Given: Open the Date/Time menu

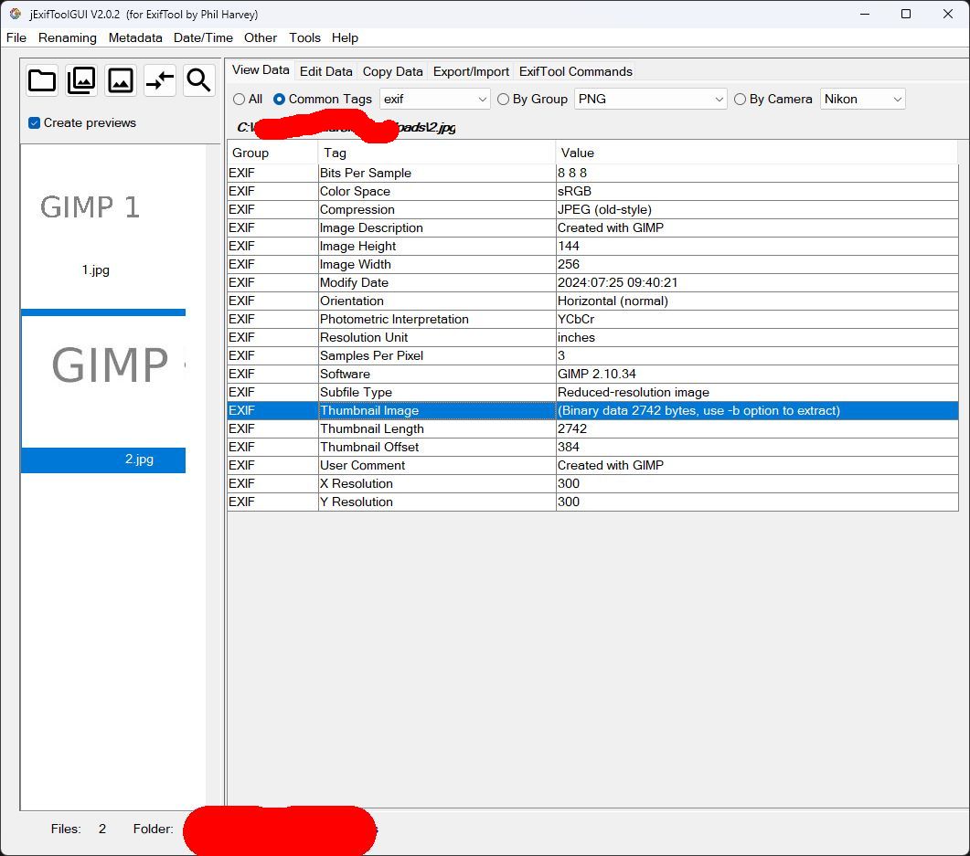Looking at the screenshot, I should pyautogui.click(x=203, y=37).
